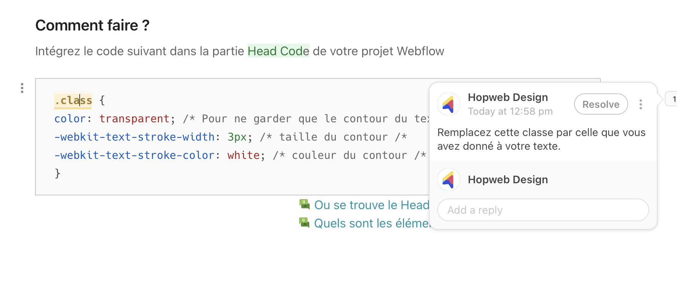This screenshot has height=304, width=677.
Task: Click the "transparent" value in the code block
Action: 134,119
